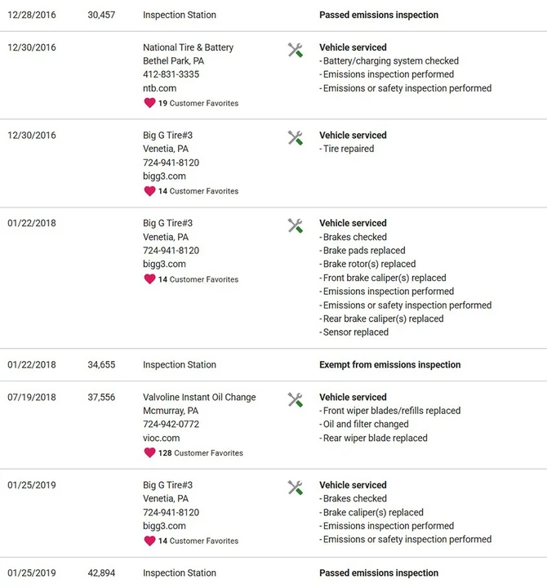Click heart icon in 12/30/2016 Big G Tire entry
Image resolution: width=547 pixels, height=588 pixels.
[149, 191]
